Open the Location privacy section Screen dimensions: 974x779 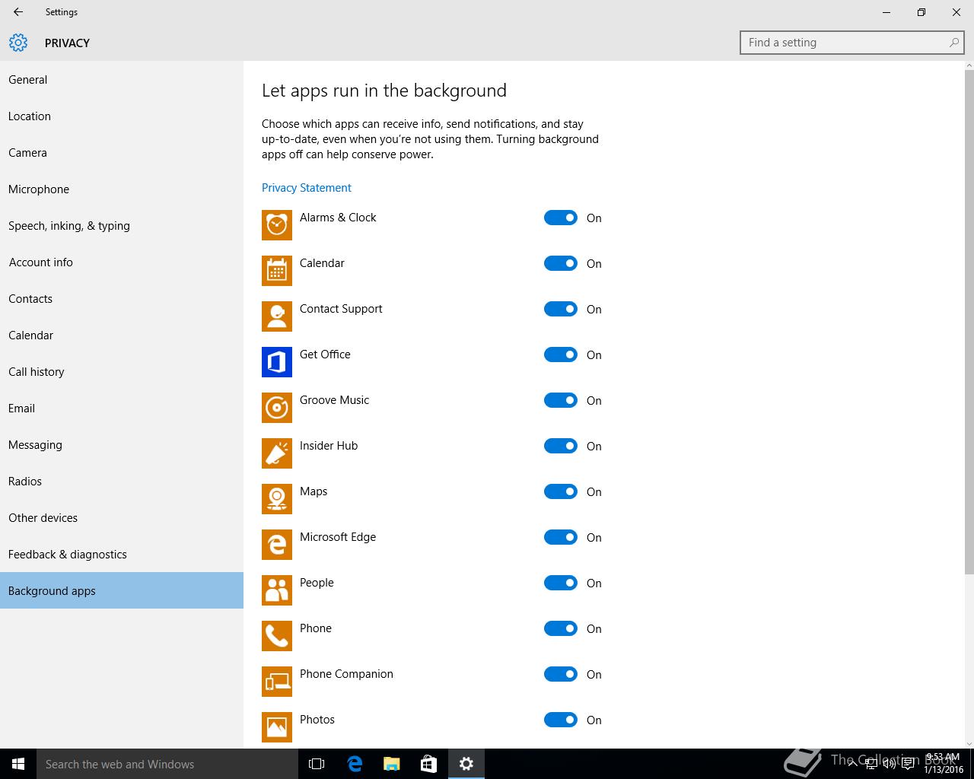tap(30, 116)
